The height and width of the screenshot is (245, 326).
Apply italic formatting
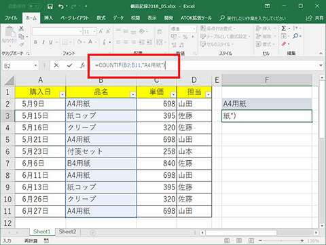(x=43, y=42)
